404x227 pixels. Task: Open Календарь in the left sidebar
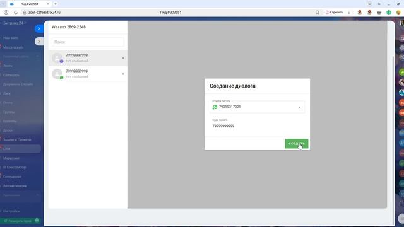pos(11,75)
